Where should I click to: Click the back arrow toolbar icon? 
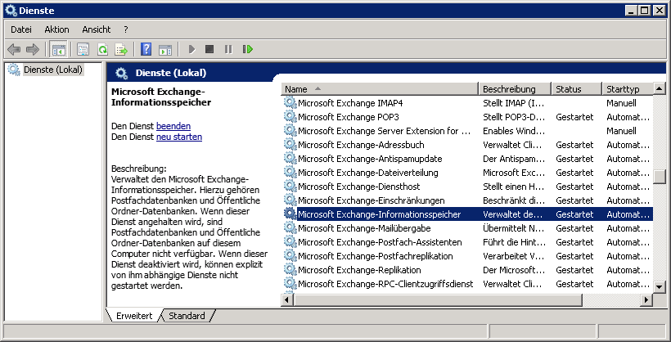(14, 50)
